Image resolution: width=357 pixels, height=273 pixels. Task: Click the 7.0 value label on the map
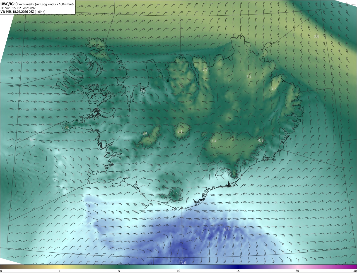pos(143,91)
